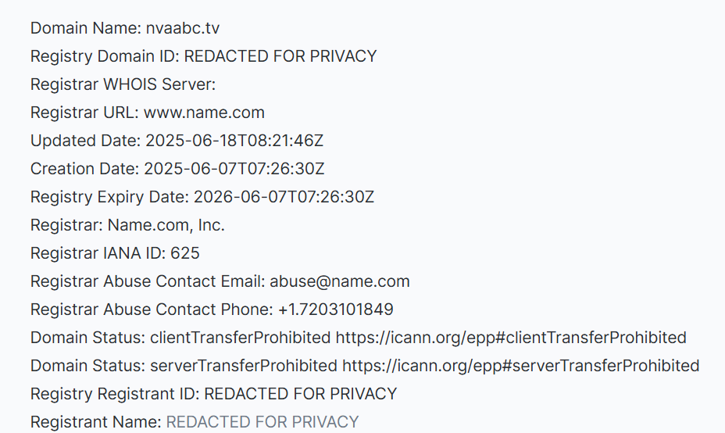
Task: Click the Updated Date value 2025-06-18T08:21:46Z
Action: pos(234,141)
